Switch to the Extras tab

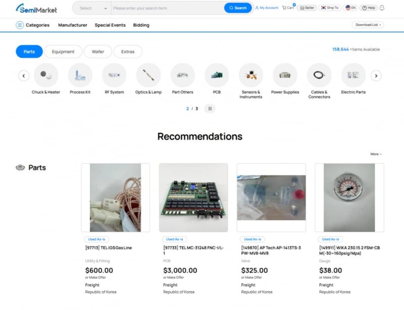click(x=128, y=51)
